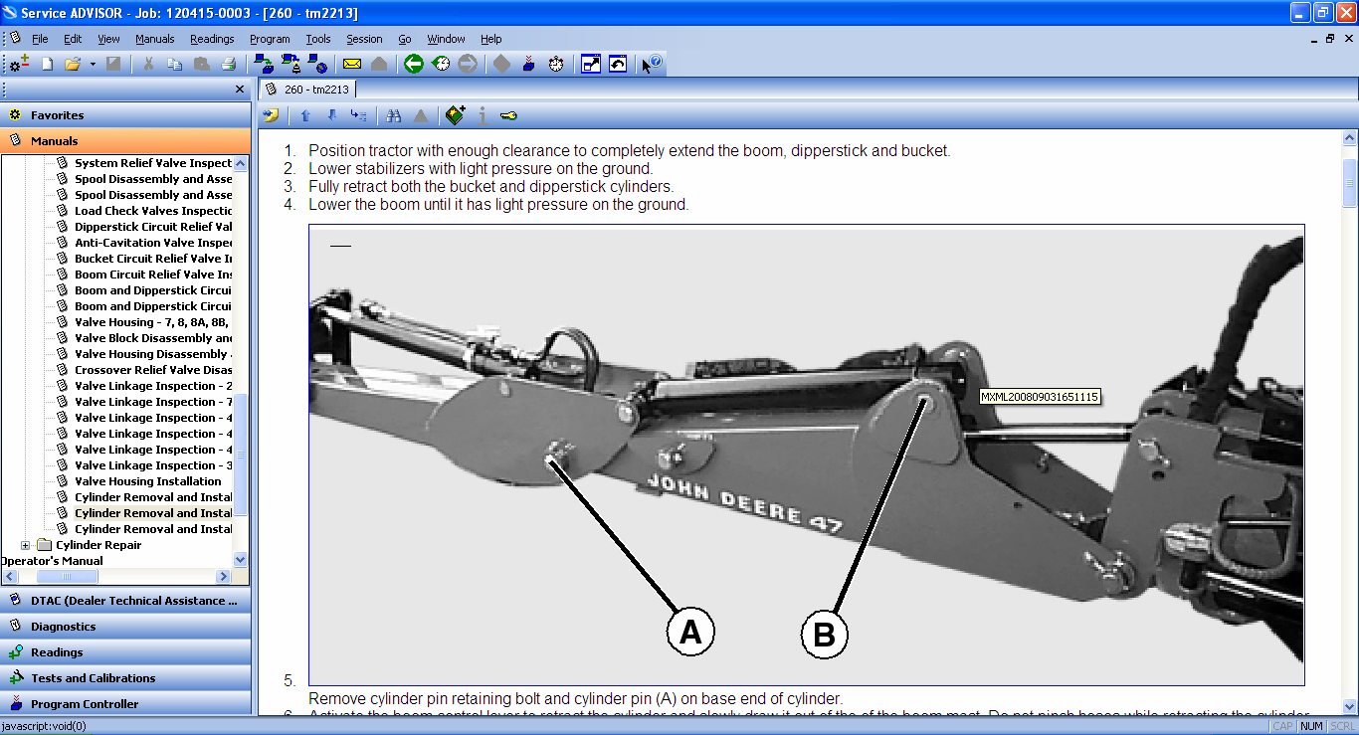Click the yellow sync-folder icon in document toolbar
The height and width of the screenshot is (735, 1359).
[x=271, y=115]
